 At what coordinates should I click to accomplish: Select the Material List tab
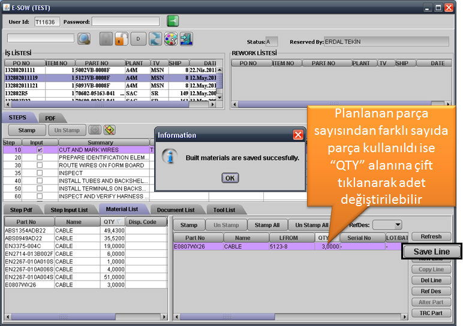(x=122, y=209)
